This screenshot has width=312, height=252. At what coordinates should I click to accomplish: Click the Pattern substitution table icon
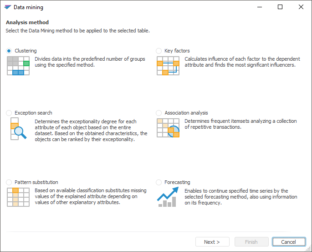[x=18, y=197]
